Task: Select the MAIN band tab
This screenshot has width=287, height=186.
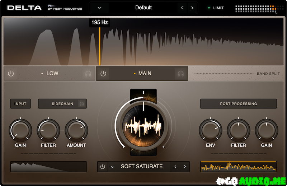Action: pos(142,74)
